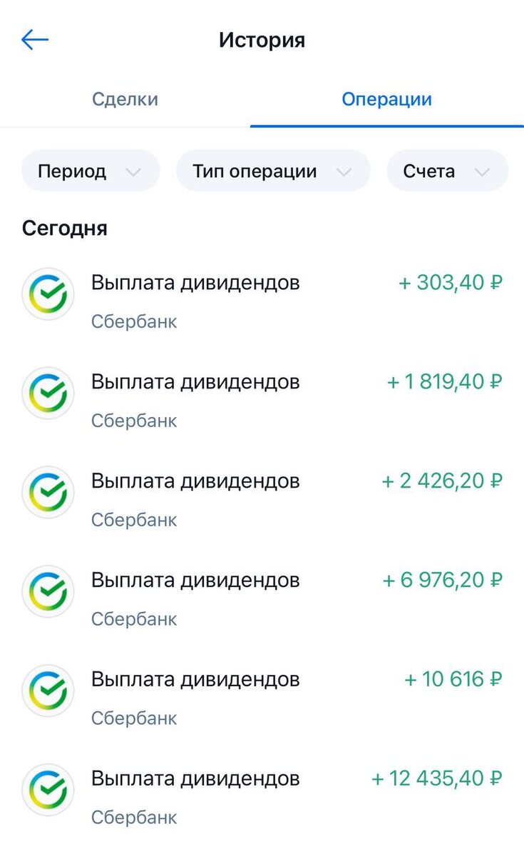This screenshot has height=857, width=524.
Task: Open the Период filter dropdown
Action: click(x=90, y=171)
